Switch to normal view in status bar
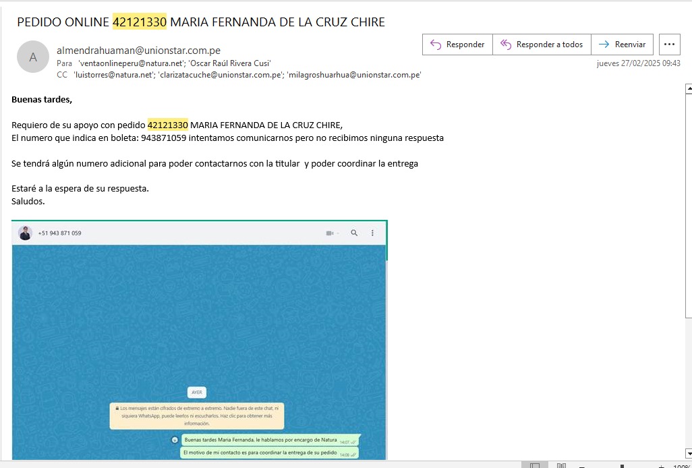692x468 pixels. click(x=534, y=465)
